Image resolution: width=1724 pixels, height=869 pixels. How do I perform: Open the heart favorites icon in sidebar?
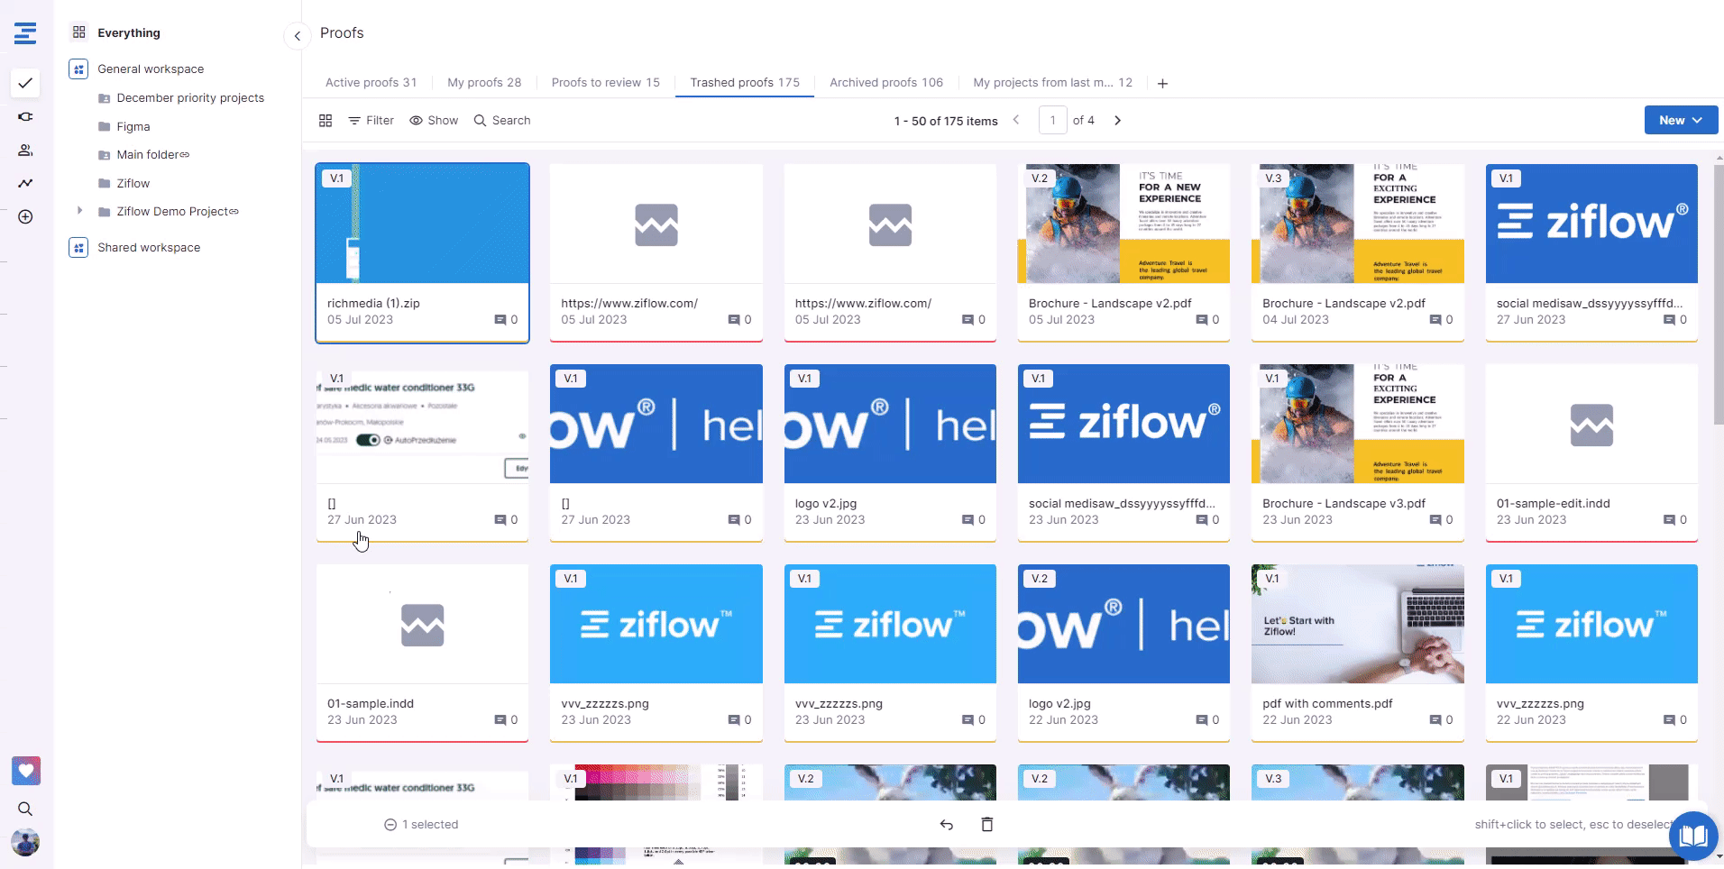pos(25,771)
